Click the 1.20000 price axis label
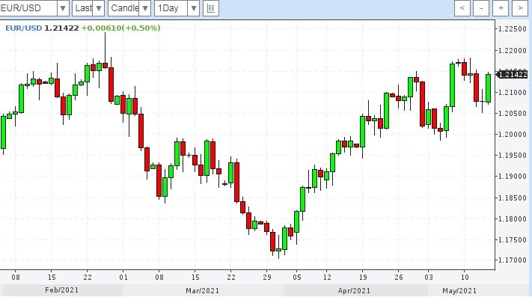 tap(513, 135)
